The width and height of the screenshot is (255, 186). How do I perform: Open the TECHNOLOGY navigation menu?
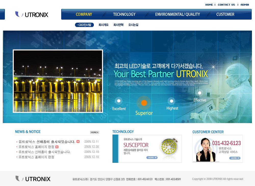(124, 15)
